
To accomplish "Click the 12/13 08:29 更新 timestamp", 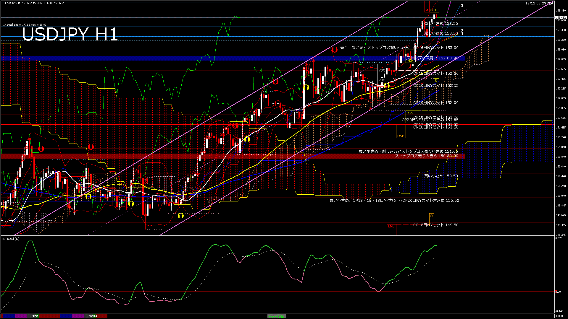I will tap(539, 3).
